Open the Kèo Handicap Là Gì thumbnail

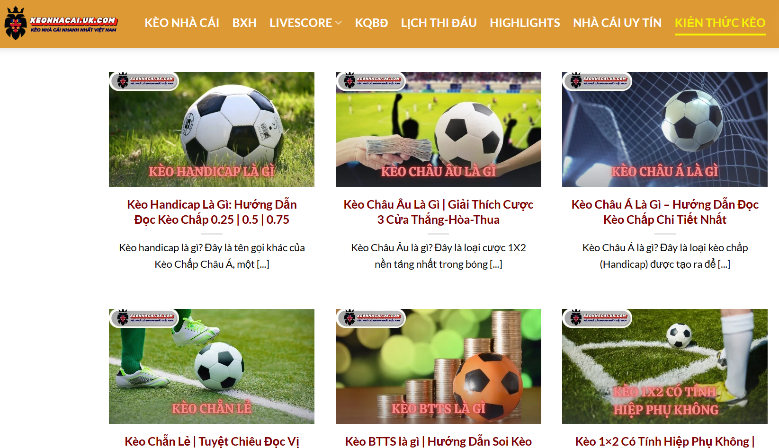[212, 129]
